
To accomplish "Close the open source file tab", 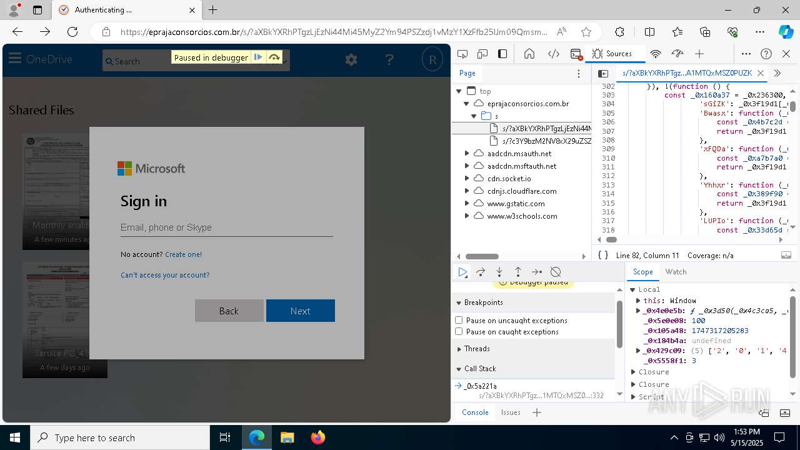I will pyautogui.click(x=761, y=73).
